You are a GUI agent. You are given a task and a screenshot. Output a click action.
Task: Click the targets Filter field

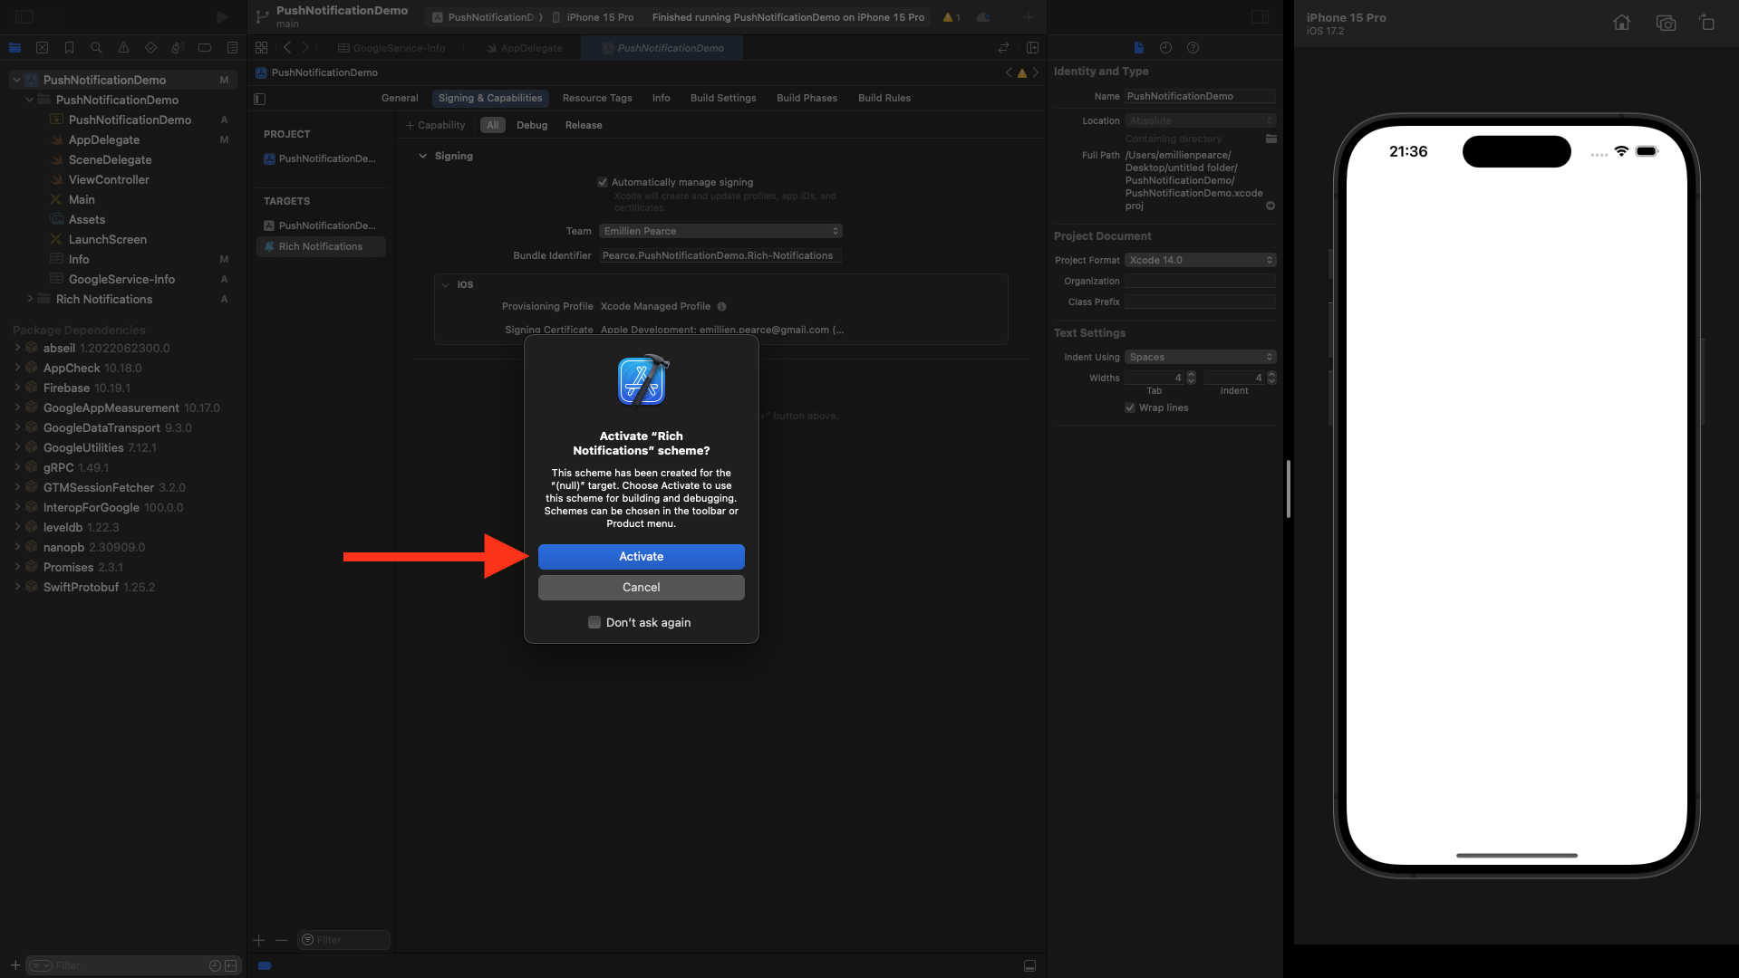pos(344,940)
